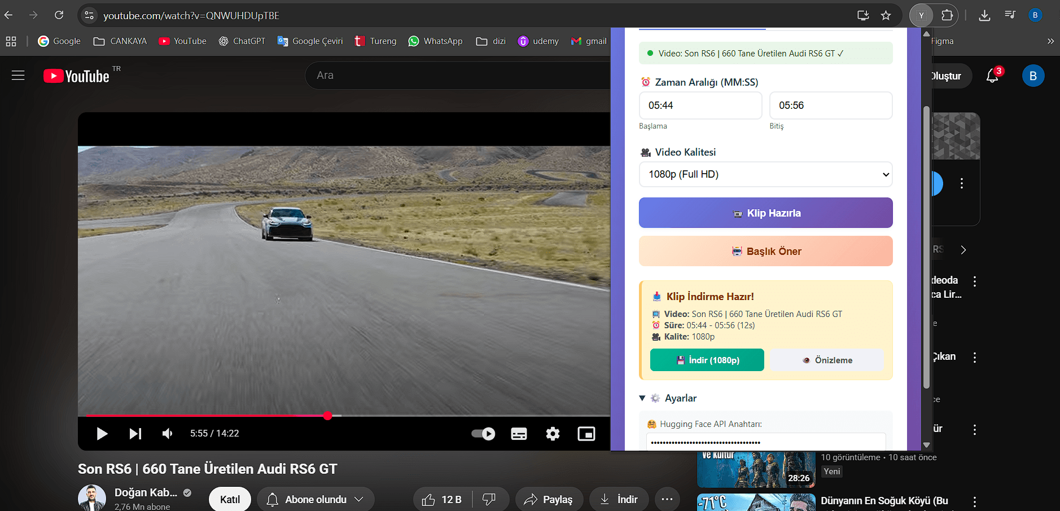Open the WhatsApp bookmark
This screenshot has height=511, width=1060.
435,41
